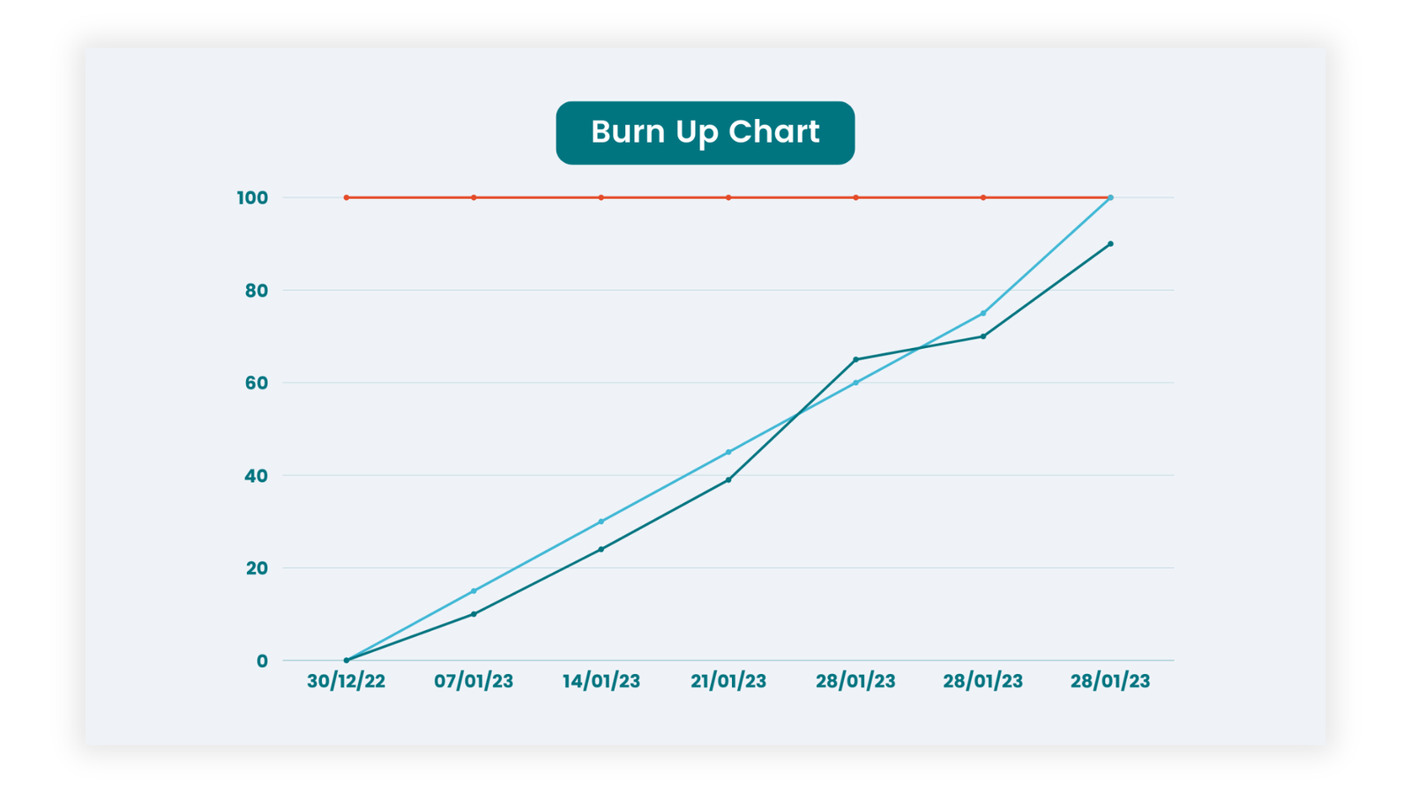
Task: Click the 14/01/23 x-axis label
Action: pos(601,681)
